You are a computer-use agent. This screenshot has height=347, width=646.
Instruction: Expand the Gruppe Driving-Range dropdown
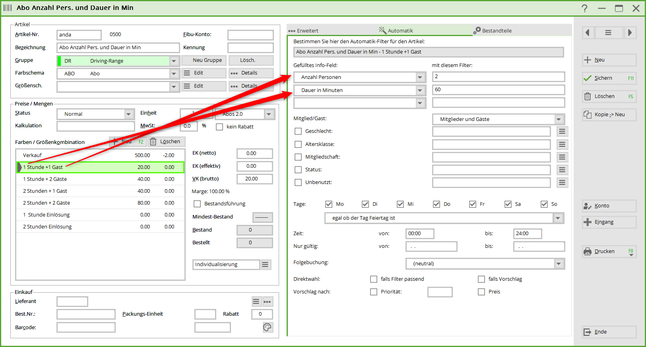tap(174, 61)
